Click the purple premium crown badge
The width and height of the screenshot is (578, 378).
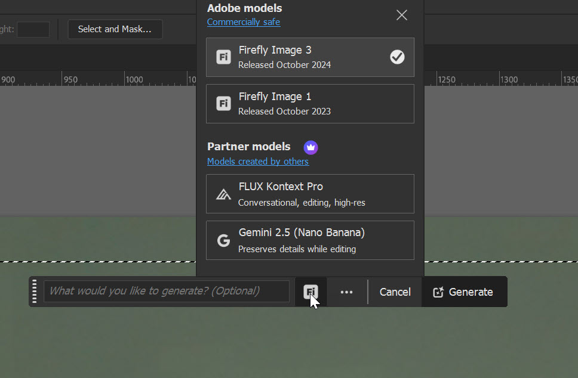[x=310, y=147]
